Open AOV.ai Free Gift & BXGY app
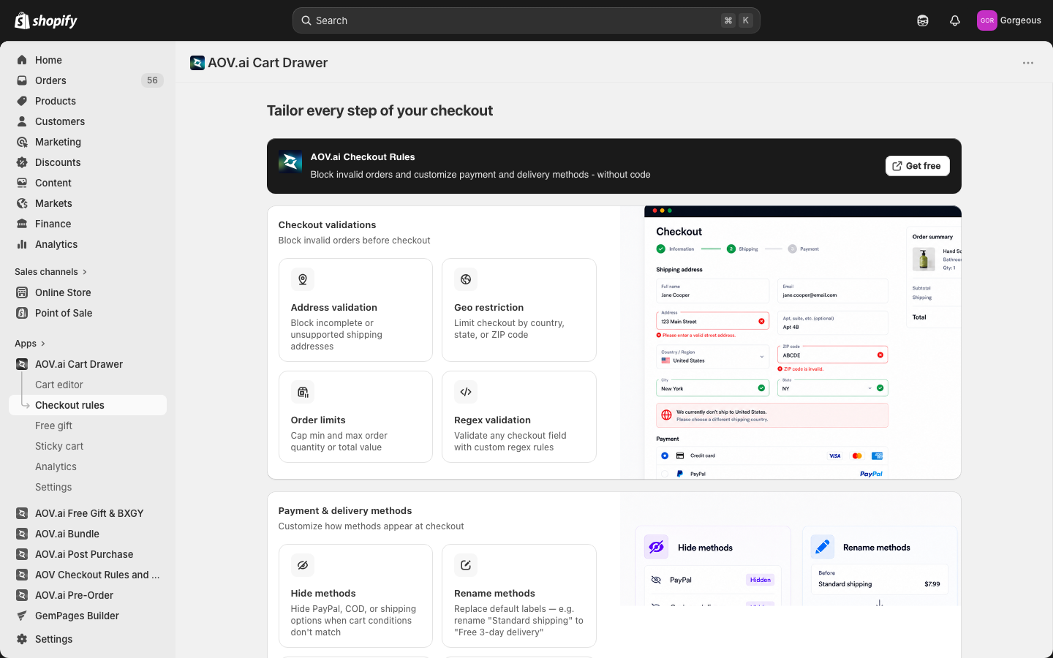Image resolution: width=1053 pixels, height=658 pixels. (x=88, y=513)
